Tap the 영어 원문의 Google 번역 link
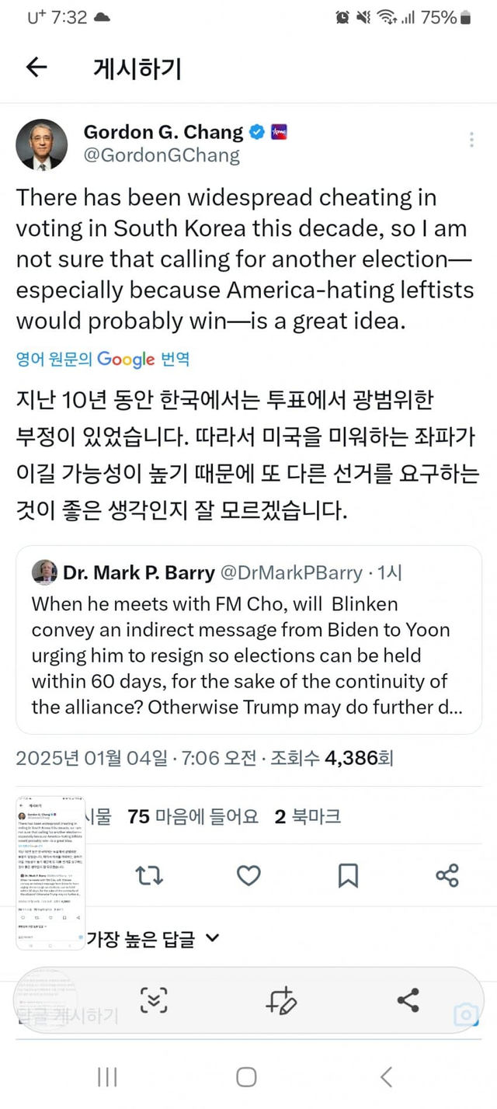 pos(103,359)
